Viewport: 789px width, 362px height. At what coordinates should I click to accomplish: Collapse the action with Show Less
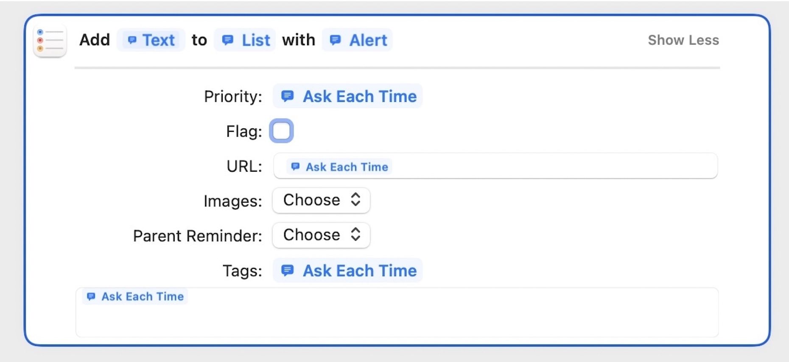tap(683, 40)
